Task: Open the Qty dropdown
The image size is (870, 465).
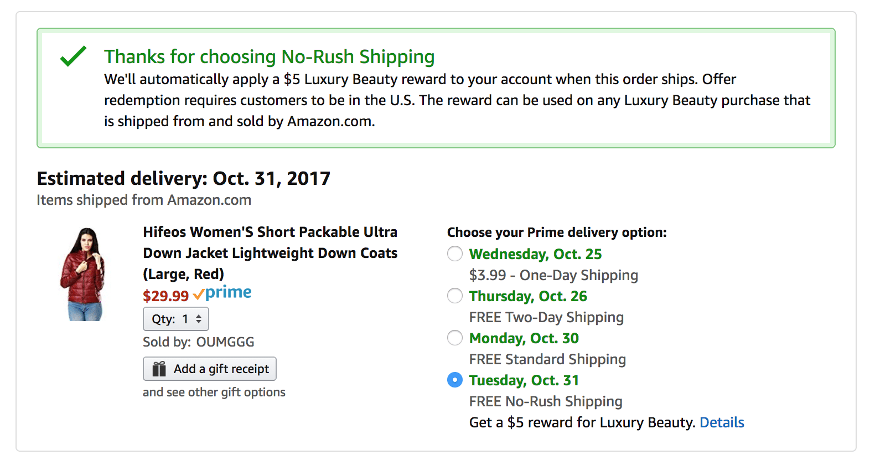Action: click(x=176, y=319)
